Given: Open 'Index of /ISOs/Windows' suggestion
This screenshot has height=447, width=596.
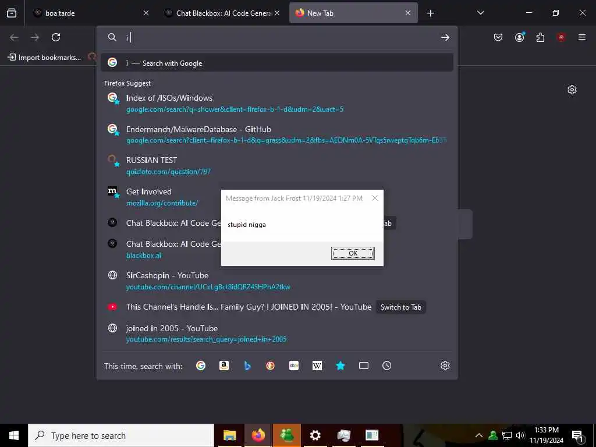Looking at the screenshot, I should [x=276, y=103].
